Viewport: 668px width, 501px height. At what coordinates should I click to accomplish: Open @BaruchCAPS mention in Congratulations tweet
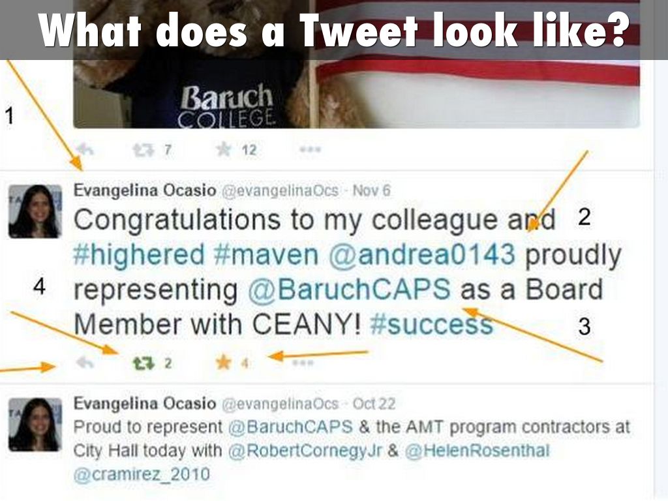[x=349, y=290]
